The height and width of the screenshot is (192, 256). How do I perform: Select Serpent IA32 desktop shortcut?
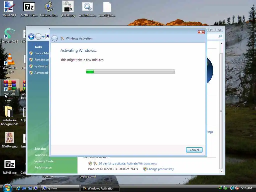click(9, 35)
